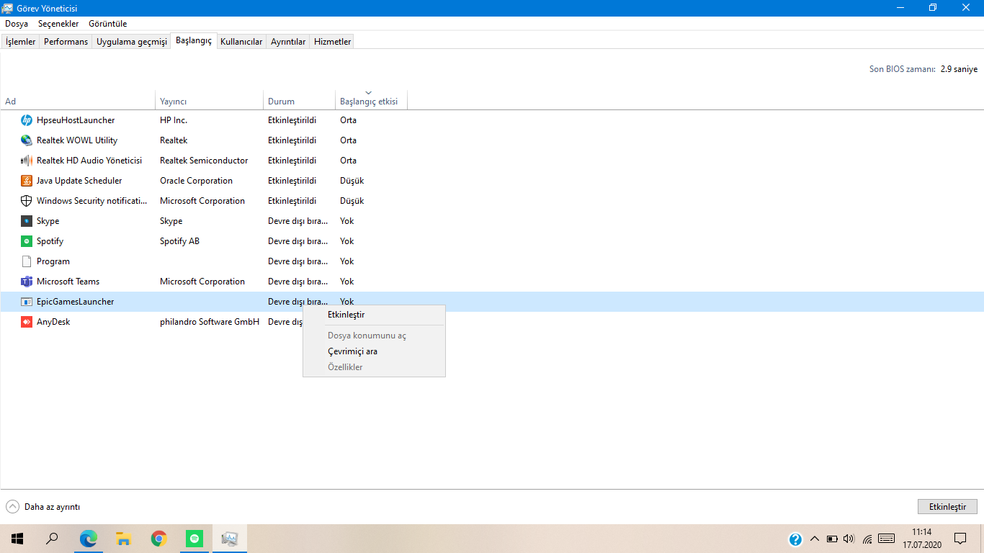The width and height of the screenshot is (984, 553).
Task: Select the AnyDesk entry name
Action: click(53, 322)
